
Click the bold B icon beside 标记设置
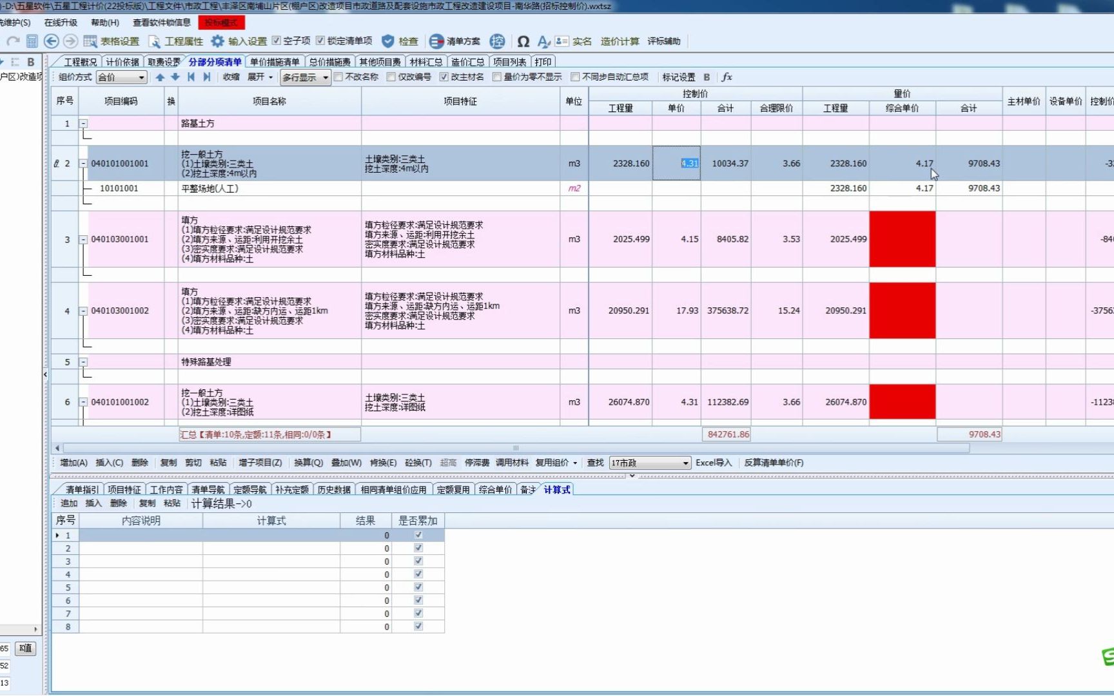(707, 77)
